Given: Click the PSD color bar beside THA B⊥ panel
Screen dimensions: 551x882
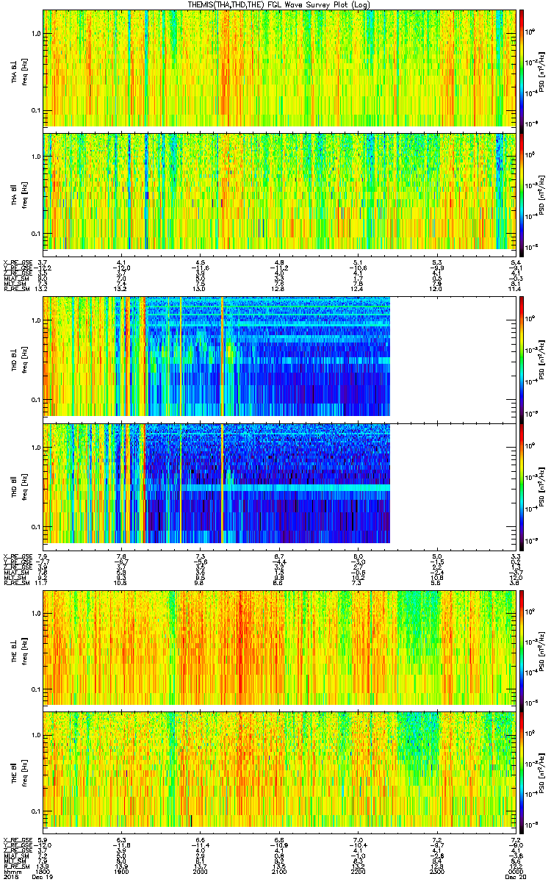Looking at the screenshot, I should pos(522,68).
